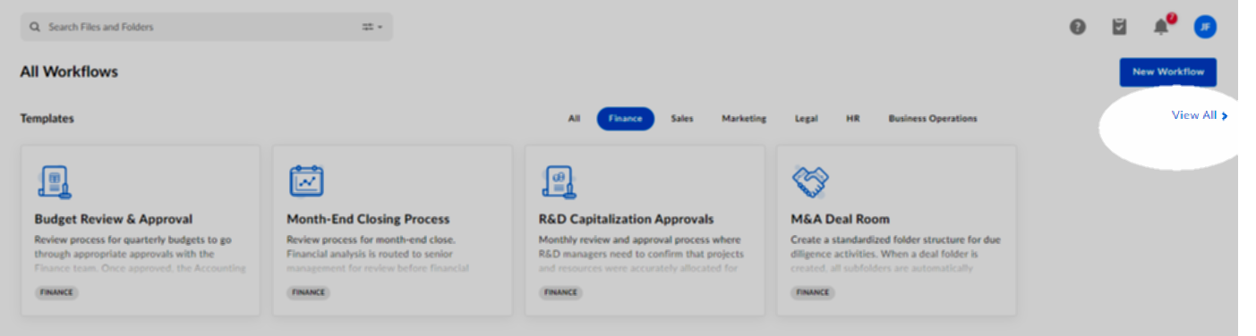The image size is (1256, 336).
Task: Click the R&D Capitalization Approvals icon
Action: tap(559, 181)
